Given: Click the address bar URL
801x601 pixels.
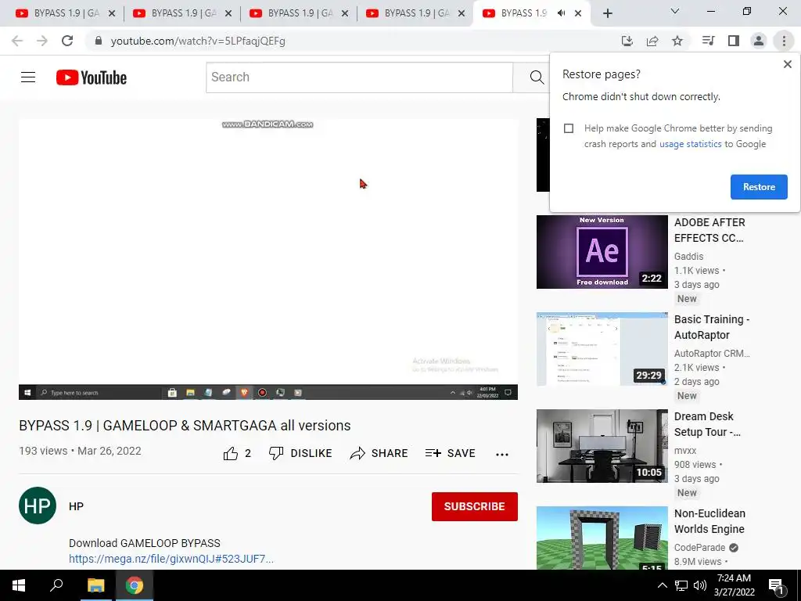Looking at the screenshot, I should [198, 41].
